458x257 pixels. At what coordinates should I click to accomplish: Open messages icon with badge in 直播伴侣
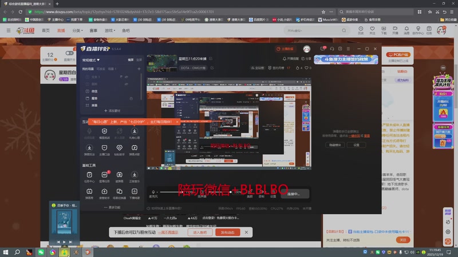[323, 49]
